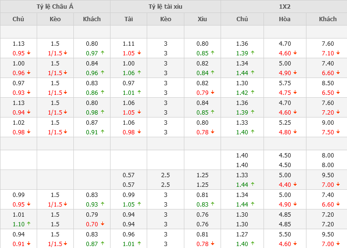Click the red down arrow next to 7.10

coord(338,53)
